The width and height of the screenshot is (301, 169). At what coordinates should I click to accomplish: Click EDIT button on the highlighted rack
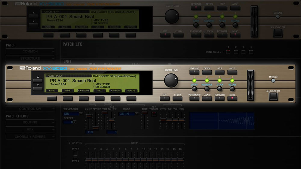pos(165,99)
